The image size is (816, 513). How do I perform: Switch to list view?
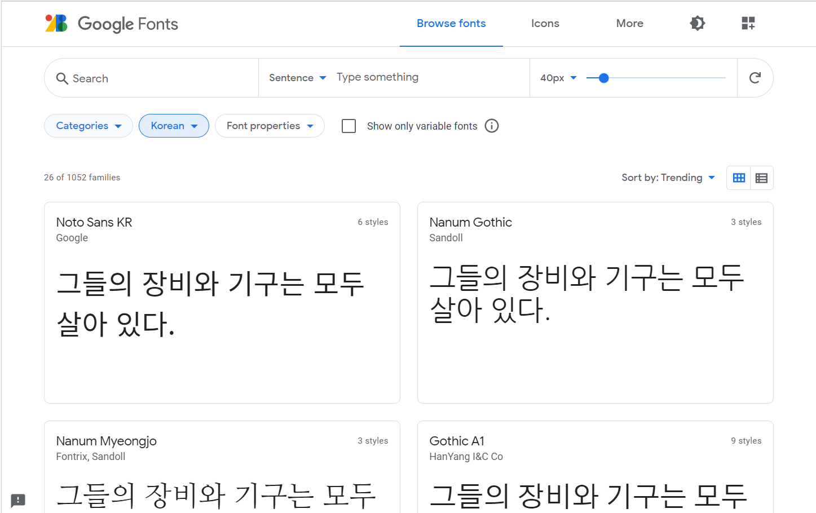point(761,178)
